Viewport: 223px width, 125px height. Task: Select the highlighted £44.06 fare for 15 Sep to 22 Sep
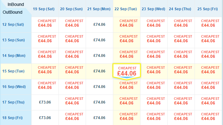point(127,71)
